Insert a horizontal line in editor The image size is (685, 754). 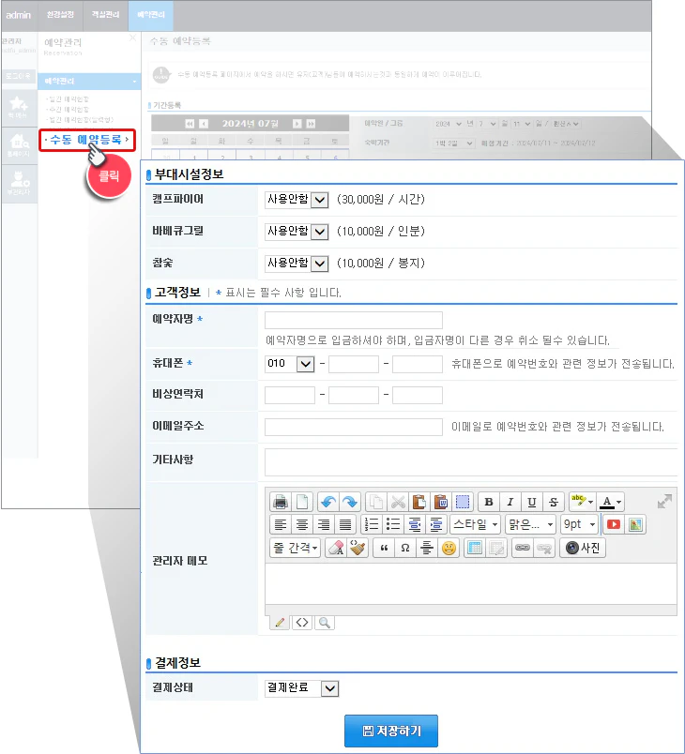tap(427, 548)
